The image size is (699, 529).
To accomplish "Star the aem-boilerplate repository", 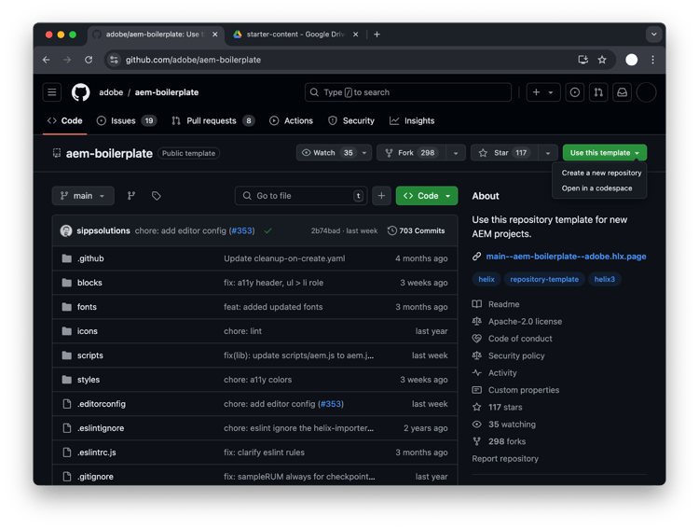I will pyautogui.click(x=504, y=153).
